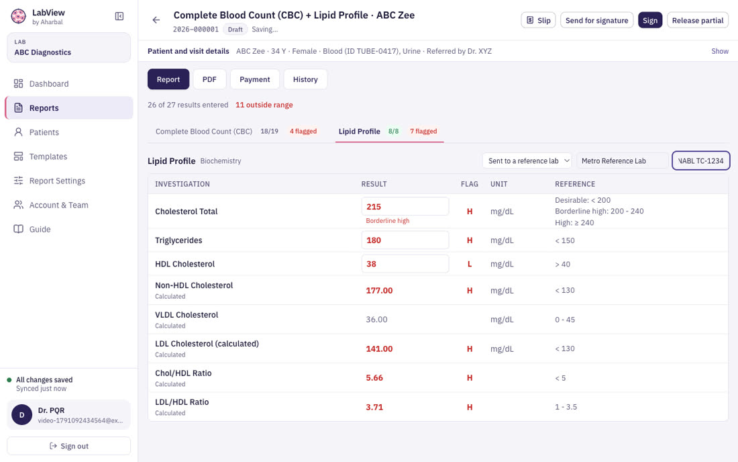Click the Account & Team people icon
The width and height of the screenshot is (738, 462).
click(18, 205)
